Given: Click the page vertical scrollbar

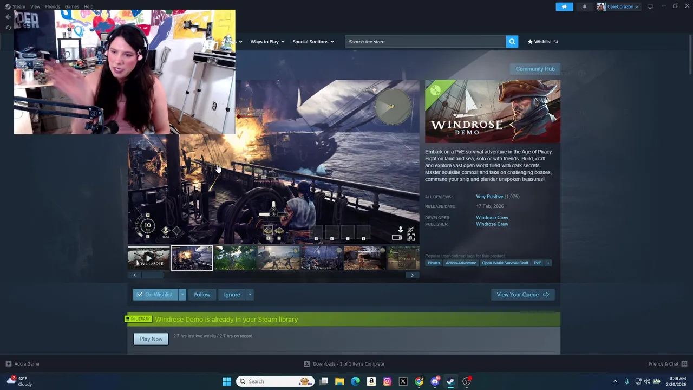Looking at the screenshot, I should 690,54.
